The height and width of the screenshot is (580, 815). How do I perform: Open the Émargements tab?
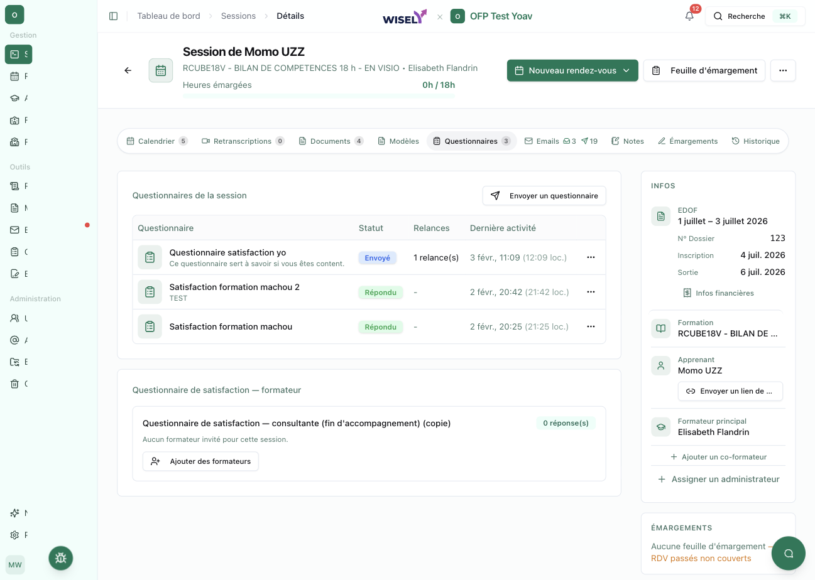pos(687,141)
